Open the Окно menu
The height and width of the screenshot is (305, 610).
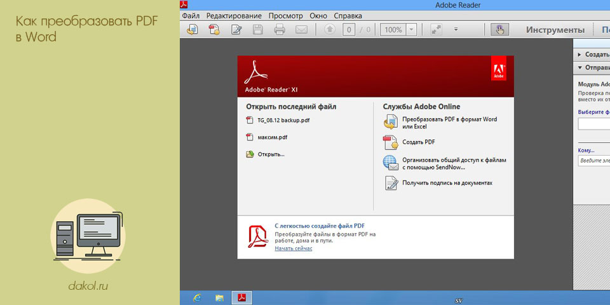tap(318, 16)
